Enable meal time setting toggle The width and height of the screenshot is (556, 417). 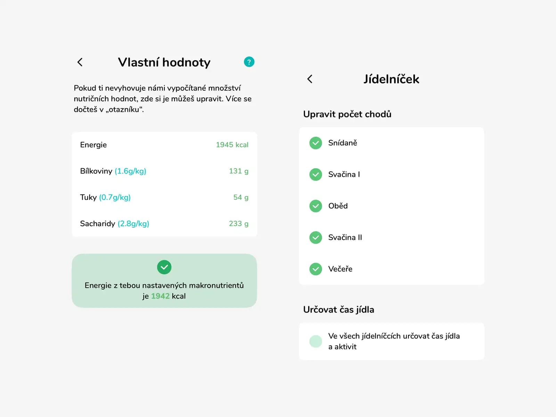tap(316, 341)
